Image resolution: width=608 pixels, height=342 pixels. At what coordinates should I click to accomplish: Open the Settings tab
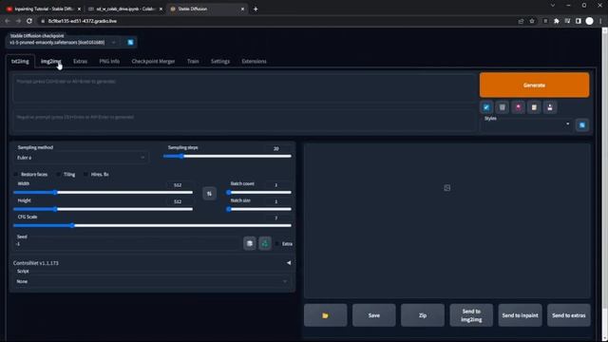tap(220, 61)
